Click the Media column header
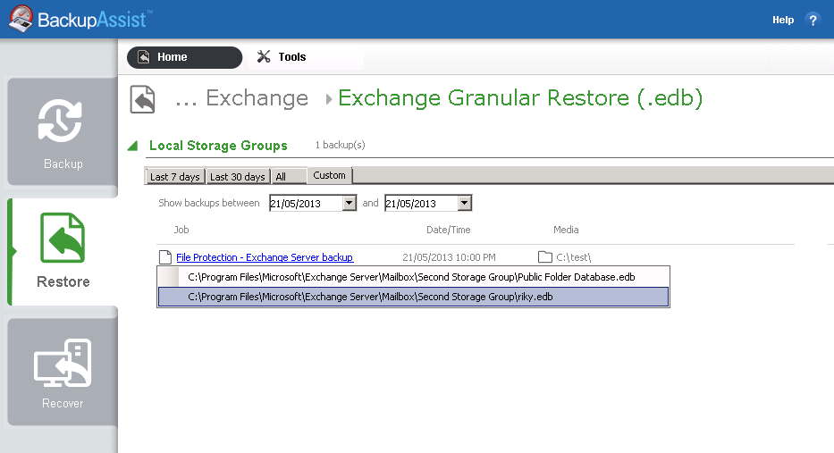834x453 pixels. point(566,230)
